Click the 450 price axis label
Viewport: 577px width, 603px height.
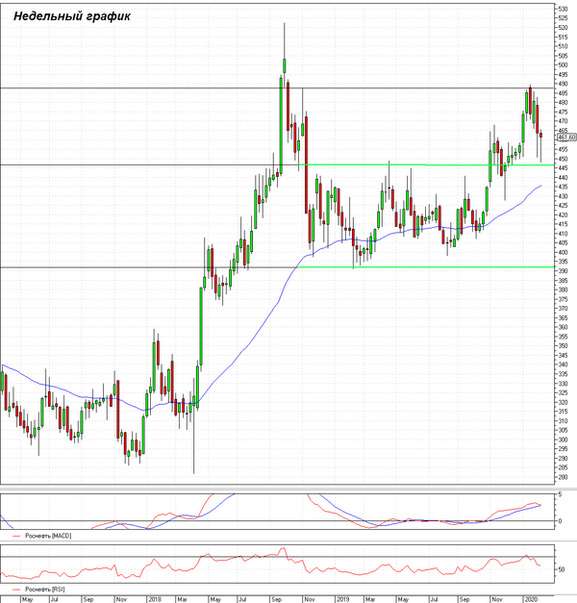point(563,159)
